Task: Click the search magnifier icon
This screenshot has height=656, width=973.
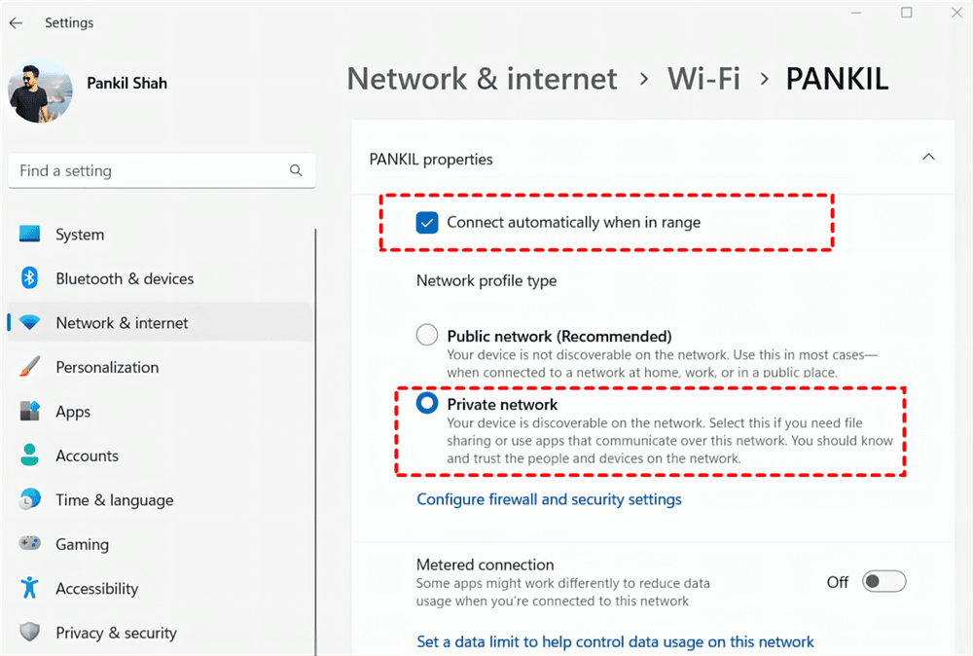Action: (296, 170)
